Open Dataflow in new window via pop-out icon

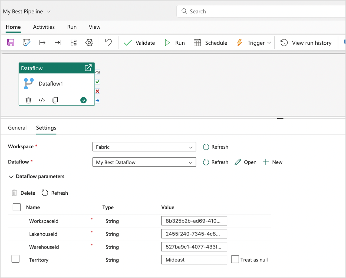[88, 68]
